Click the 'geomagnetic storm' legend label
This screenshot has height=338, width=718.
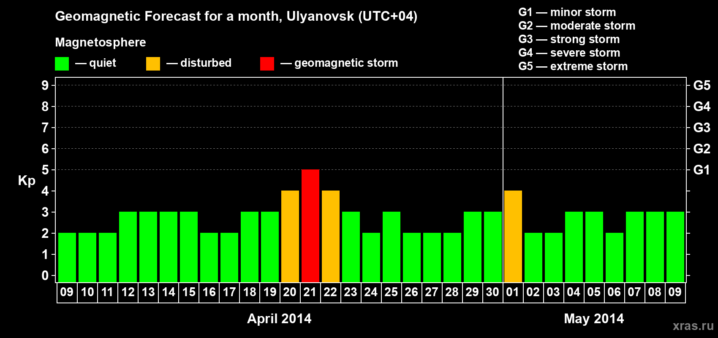tap(346, 63)
